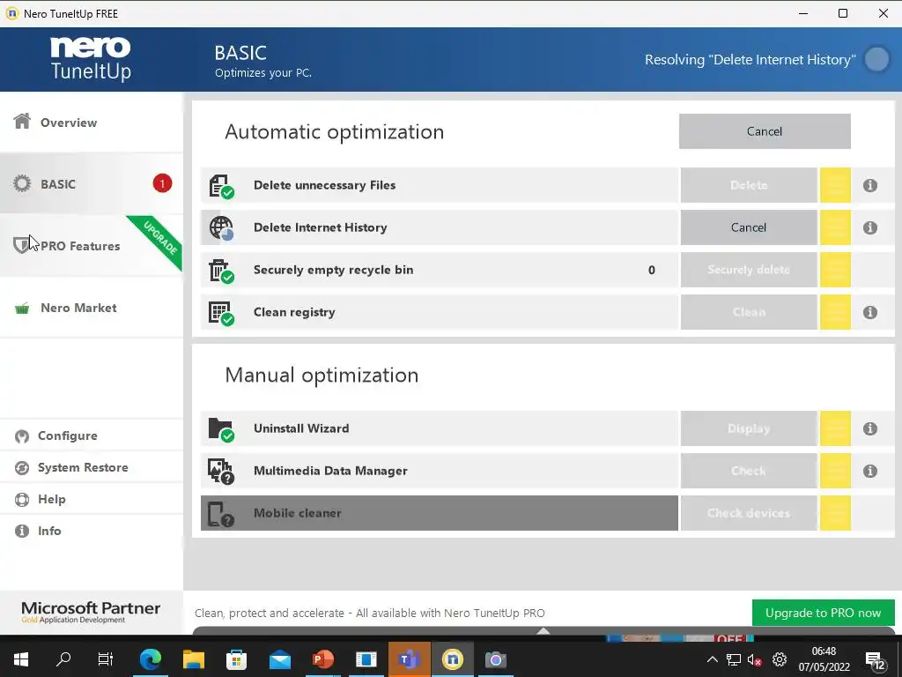The height and width of the screenshot is (677, 902).
Task: Cancel the Delete Internet History task
Action: pyautogui.click(x=749, y=227)
